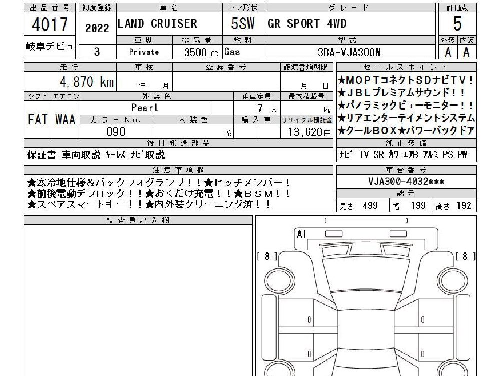Click the セールスポイント header

[406, 67]
